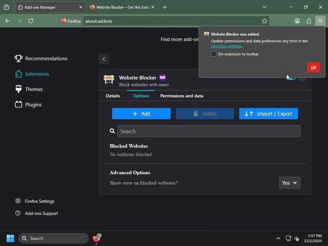This screenshot has width=328, height=246.
Task: Click the magnifier icon beside search field
Action: (x=112, y=131)
